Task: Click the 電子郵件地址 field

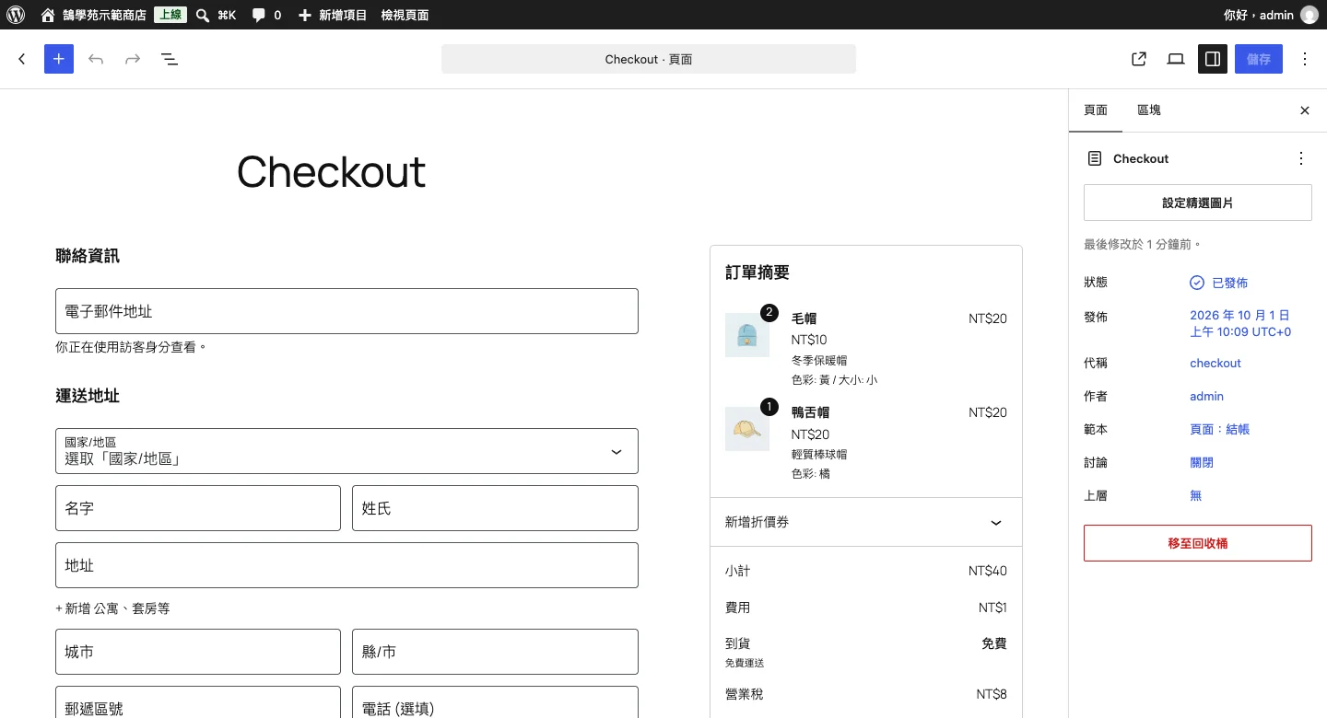Action: 346,311
